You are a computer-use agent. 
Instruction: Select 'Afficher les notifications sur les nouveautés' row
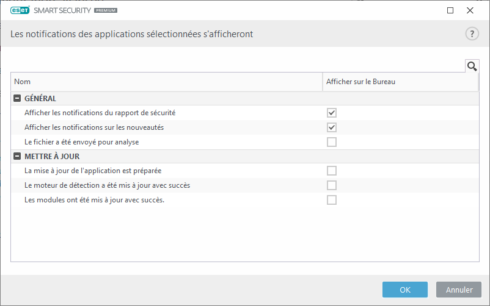tap(245, 127)
